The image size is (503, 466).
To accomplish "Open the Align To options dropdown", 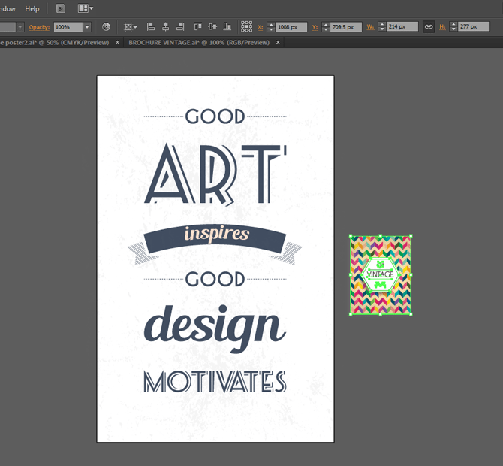I will 131,26.
